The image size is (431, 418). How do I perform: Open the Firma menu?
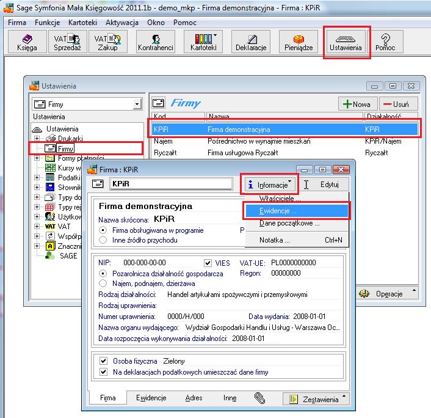click(17, 23)
